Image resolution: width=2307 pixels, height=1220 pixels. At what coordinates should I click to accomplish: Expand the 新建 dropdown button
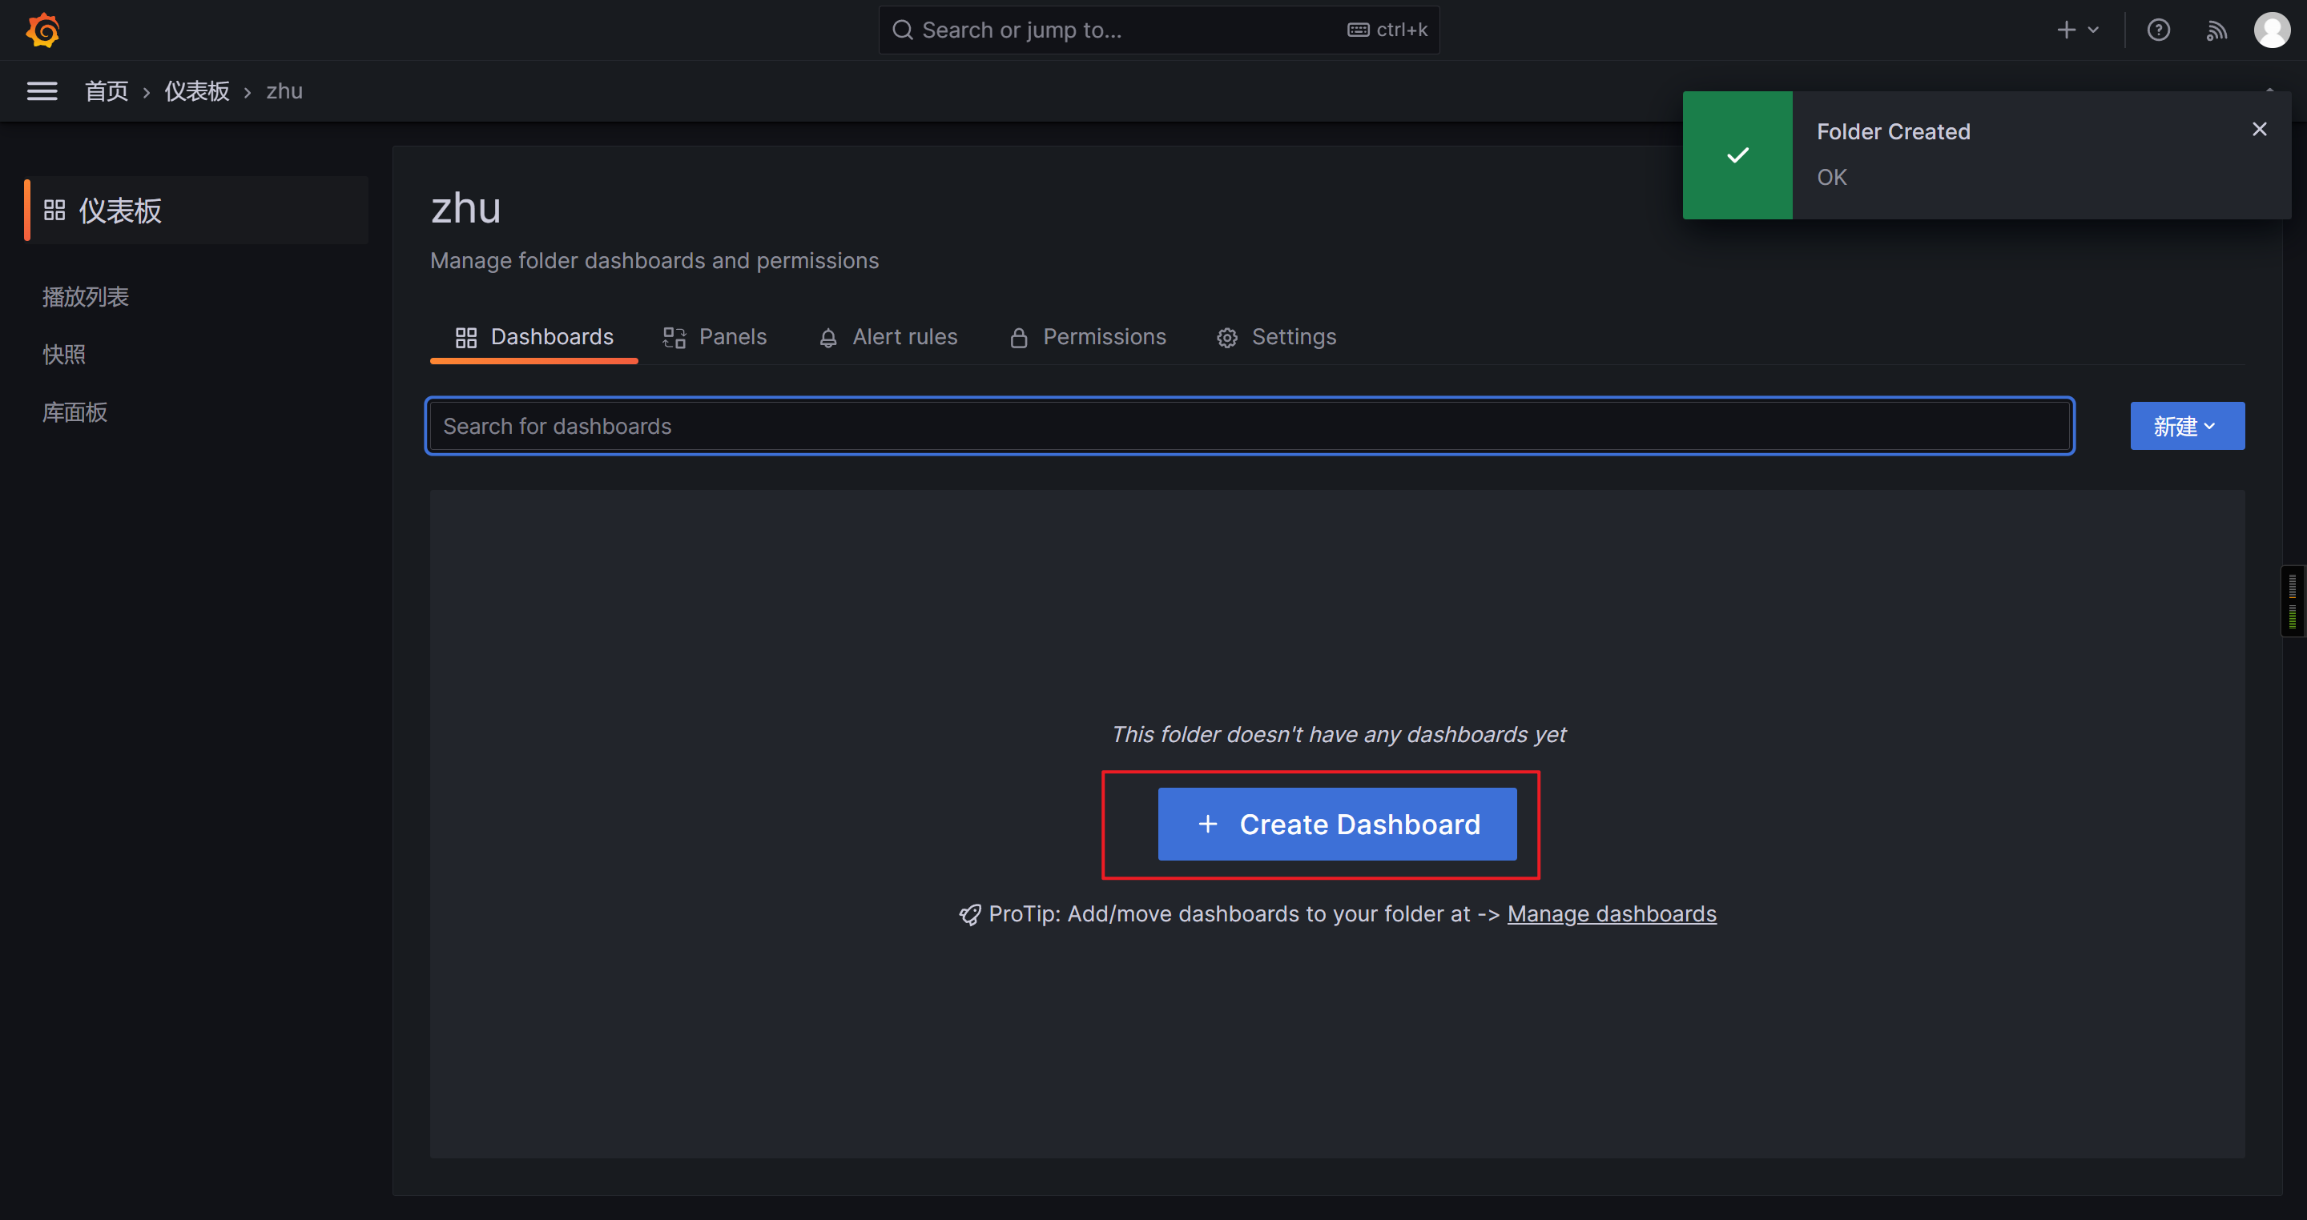[2186, 426]
